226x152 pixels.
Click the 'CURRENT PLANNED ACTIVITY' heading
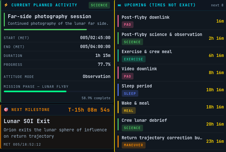click(44, 5)
